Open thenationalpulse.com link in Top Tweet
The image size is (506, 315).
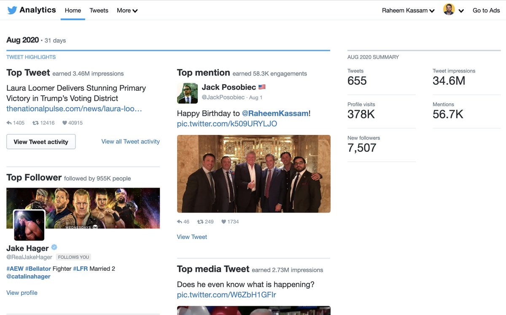click(x=74, y=109)
